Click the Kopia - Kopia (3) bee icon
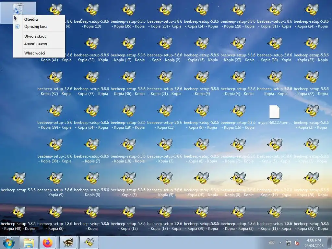The image size is (332, 249). coord(238,211)
